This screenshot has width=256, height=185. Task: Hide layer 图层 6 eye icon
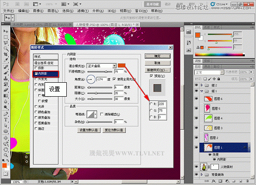197,99
